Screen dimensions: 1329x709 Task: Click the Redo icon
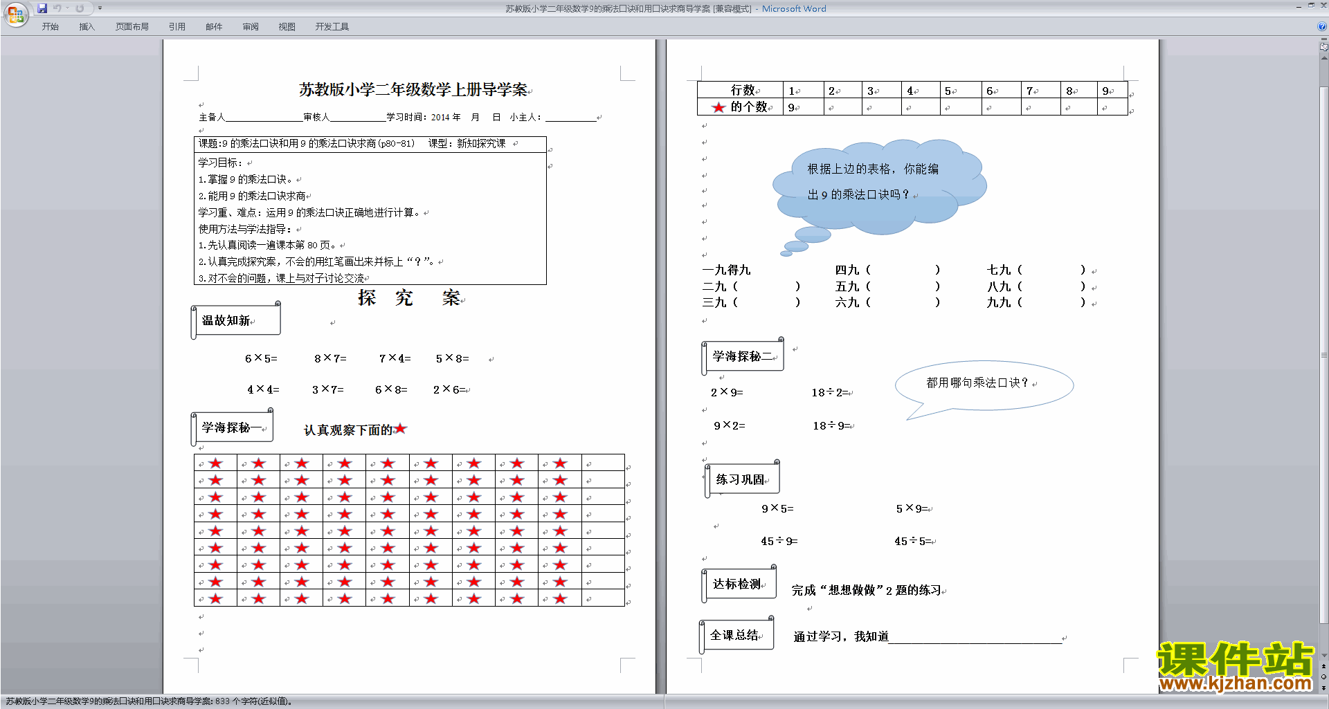[x=80, y=8]
